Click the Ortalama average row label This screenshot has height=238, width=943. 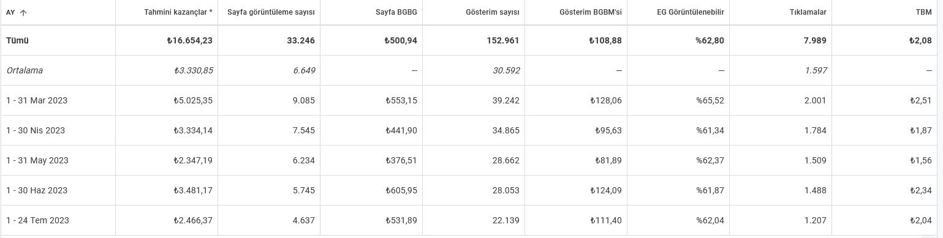25,70
